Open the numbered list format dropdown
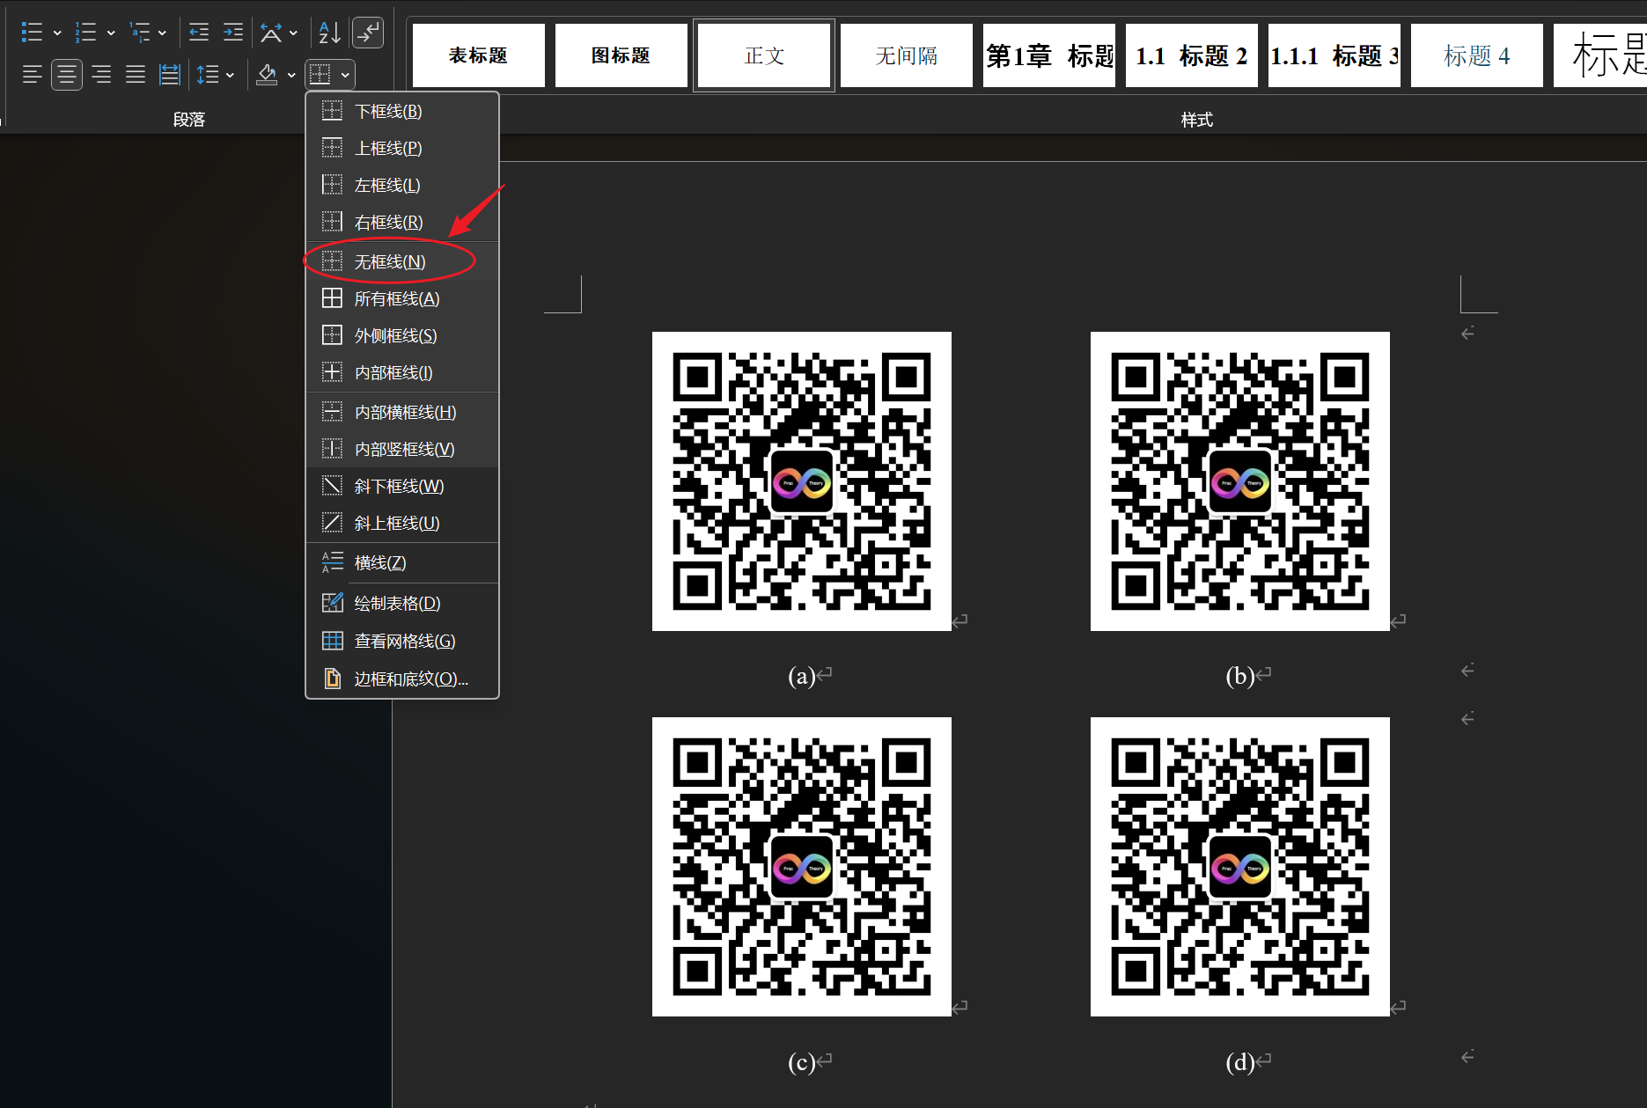 click(x=111, y=33)
